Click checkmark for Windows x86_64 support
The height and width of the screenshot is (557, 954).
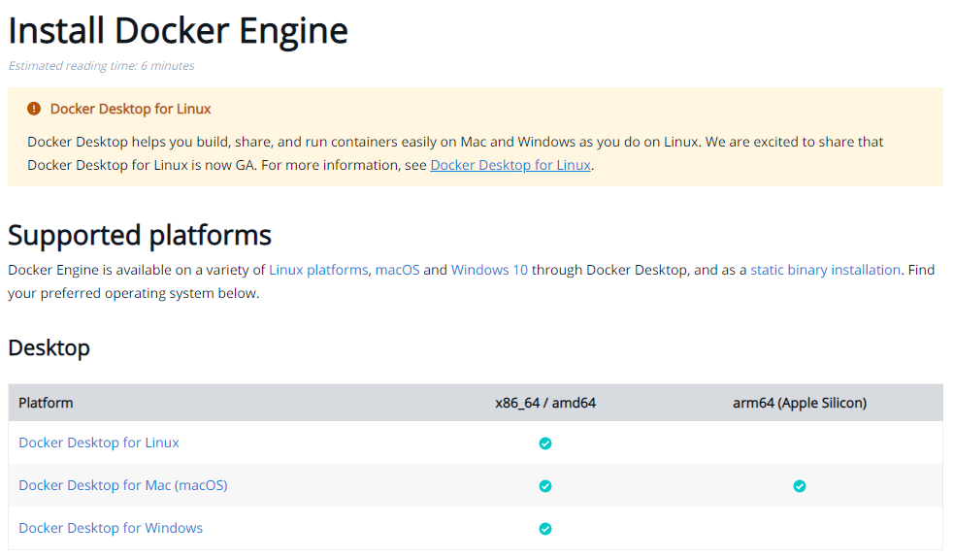[x=545, y=529]
